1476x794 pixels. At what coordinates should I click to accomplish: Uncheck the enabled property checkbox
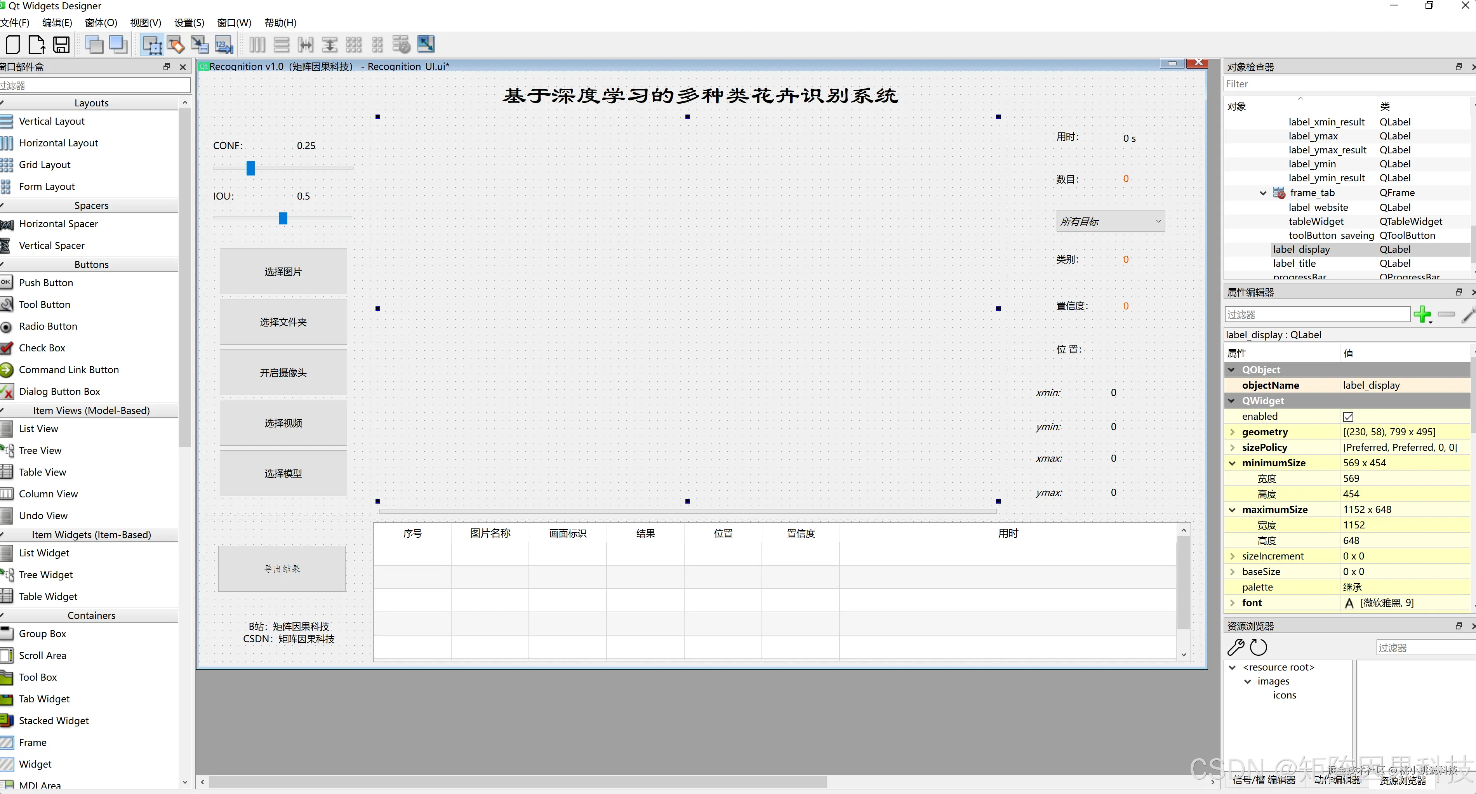[x=1348, y=417]
